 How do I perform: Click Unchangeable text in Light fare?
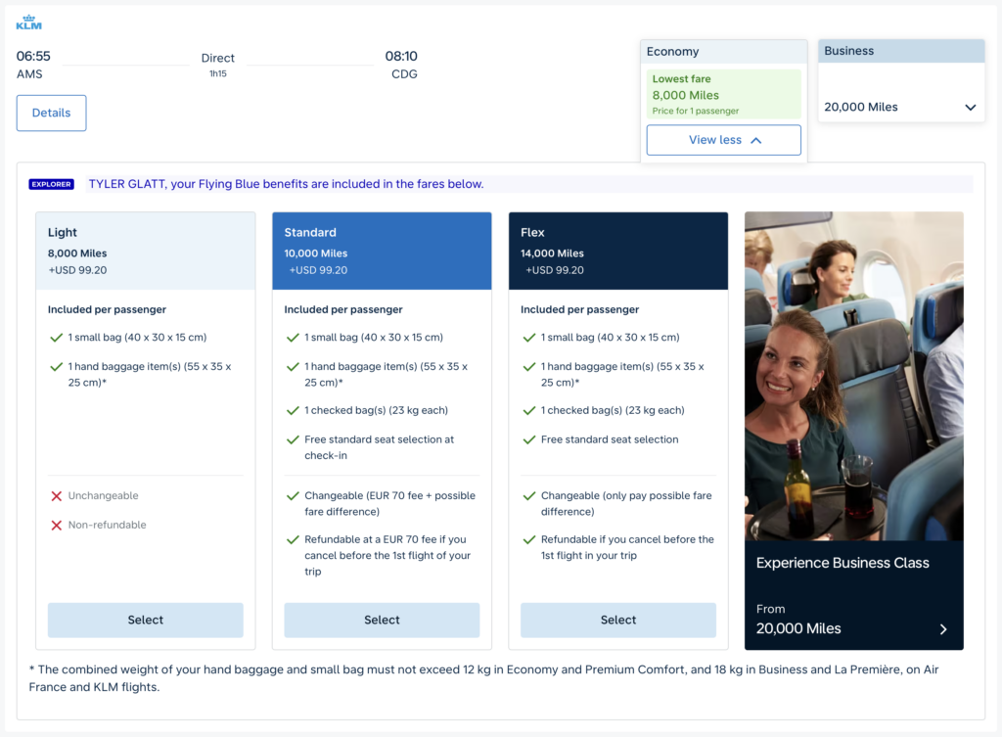tap(103, 496)
